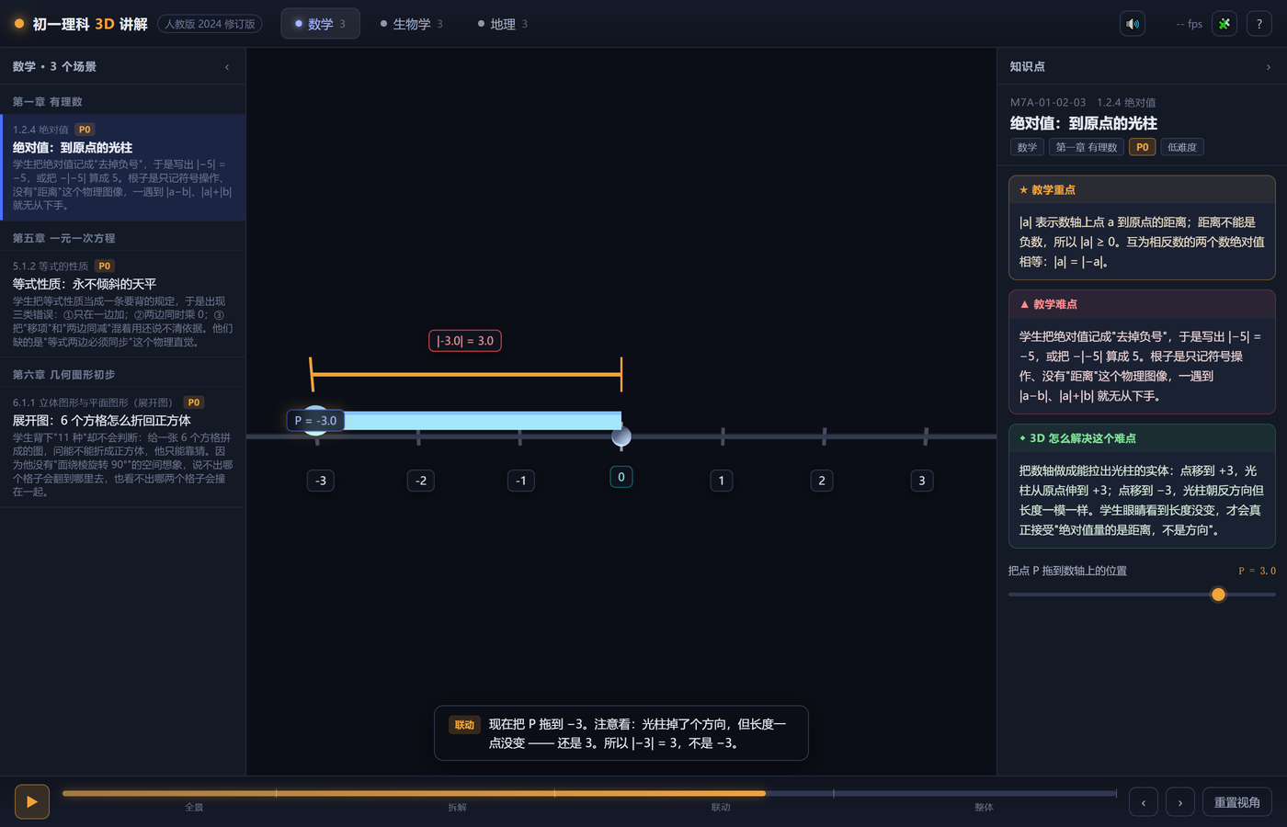The image size is (1287, 827).
Task: Click the 教学难点 card header
Action: pos(1142,304)
